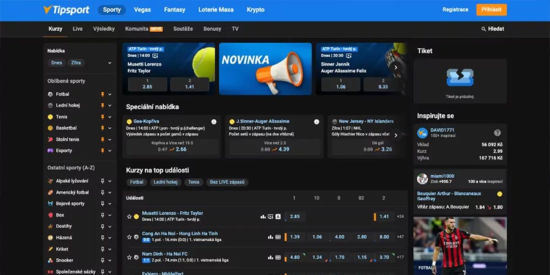Select the Box glove icon
This screenshot has height=275, width=550.
coord(51,215)
